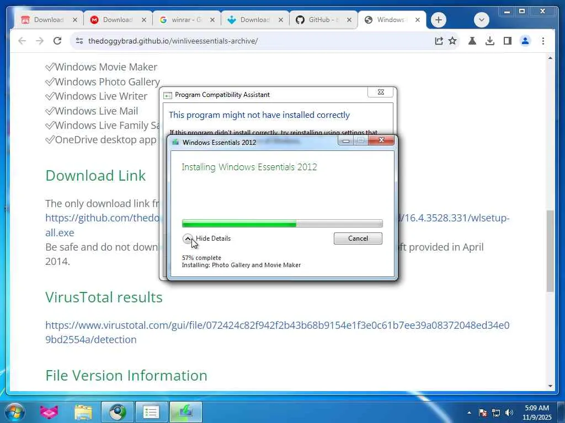Open the Action Center flag icon

[x=483, y=413]
